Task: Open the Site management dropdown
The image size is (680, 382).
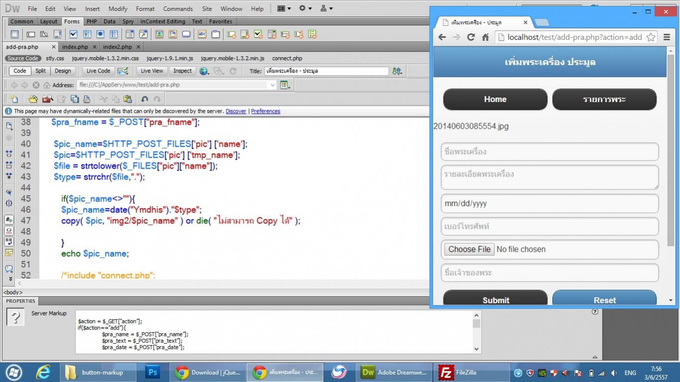Action: point(327,8)
